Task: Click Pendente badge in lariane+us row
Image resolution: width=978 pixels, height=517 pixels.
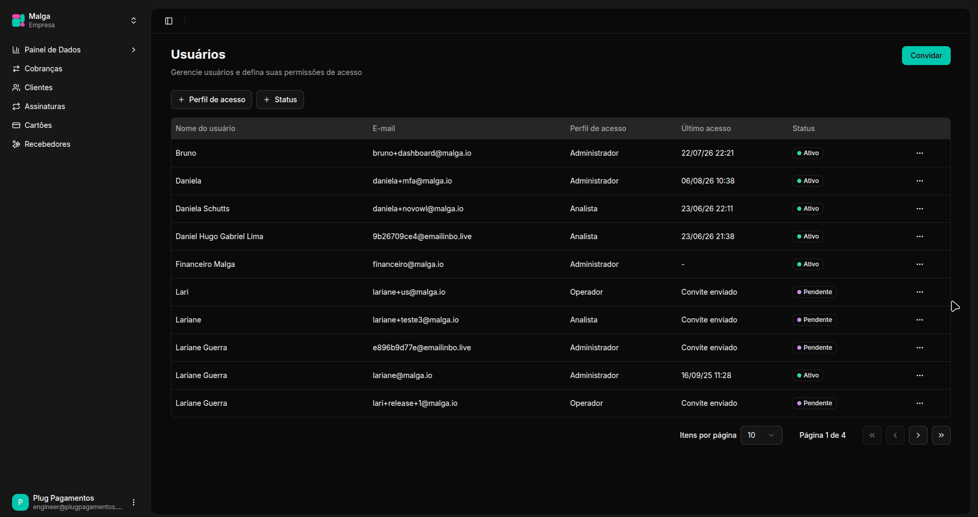Action: pyautogui.click(x=814, y=292)
